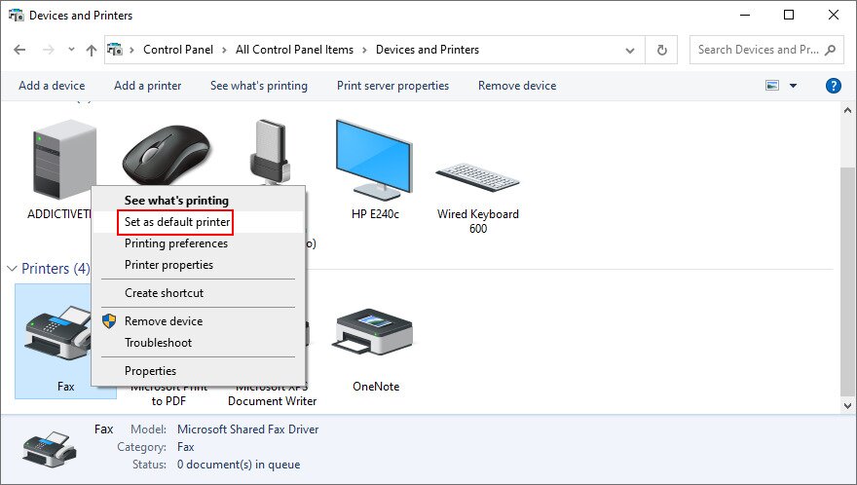Open Printing preferences from context menu

[x=176, y=243]
